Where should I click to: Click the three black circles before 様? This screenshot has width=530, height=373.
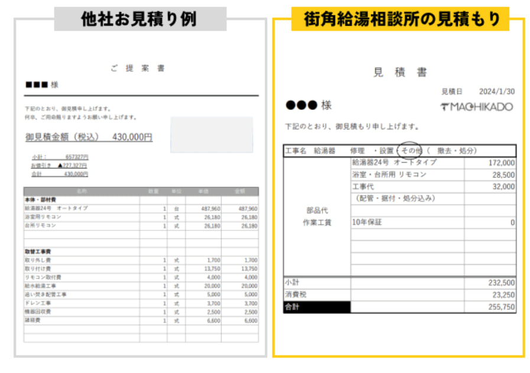301,105
